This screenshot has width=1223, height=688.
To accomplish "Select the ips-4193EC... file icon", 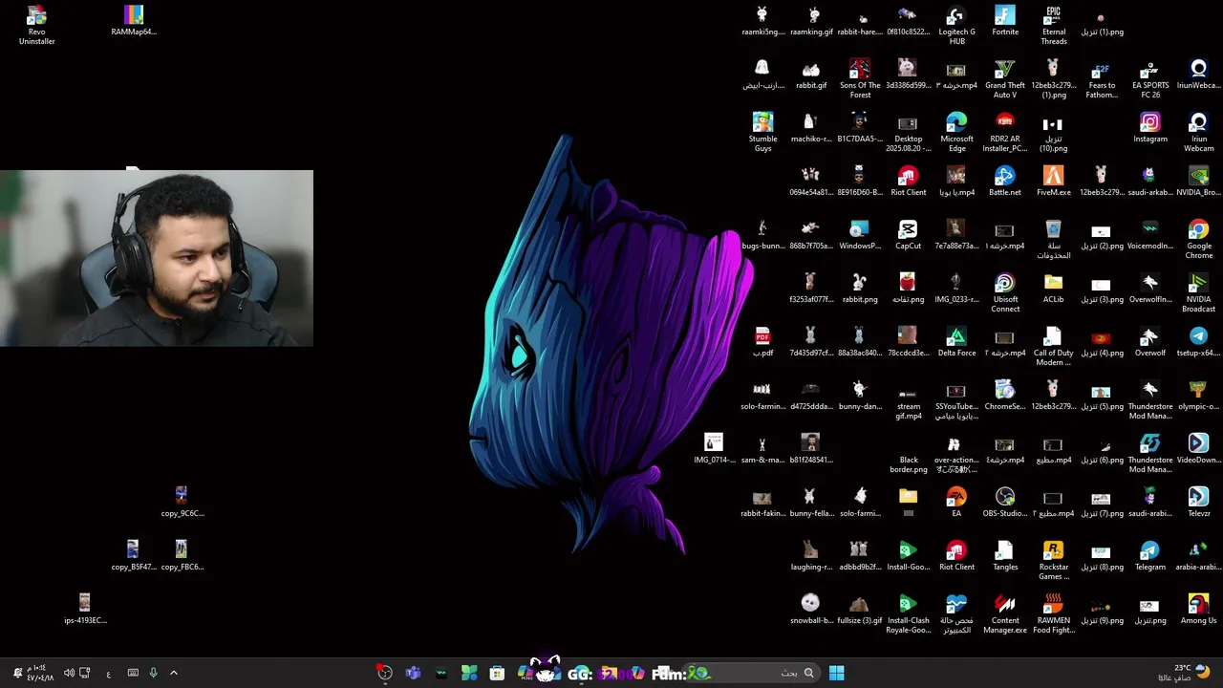I will [85, 610].
